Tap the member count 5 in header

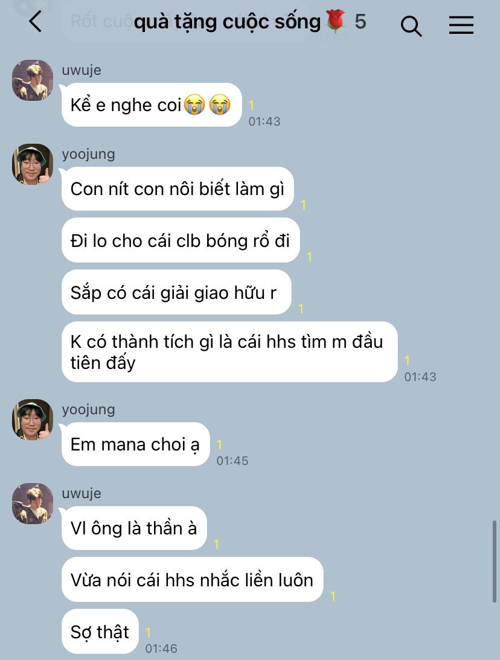361,22
